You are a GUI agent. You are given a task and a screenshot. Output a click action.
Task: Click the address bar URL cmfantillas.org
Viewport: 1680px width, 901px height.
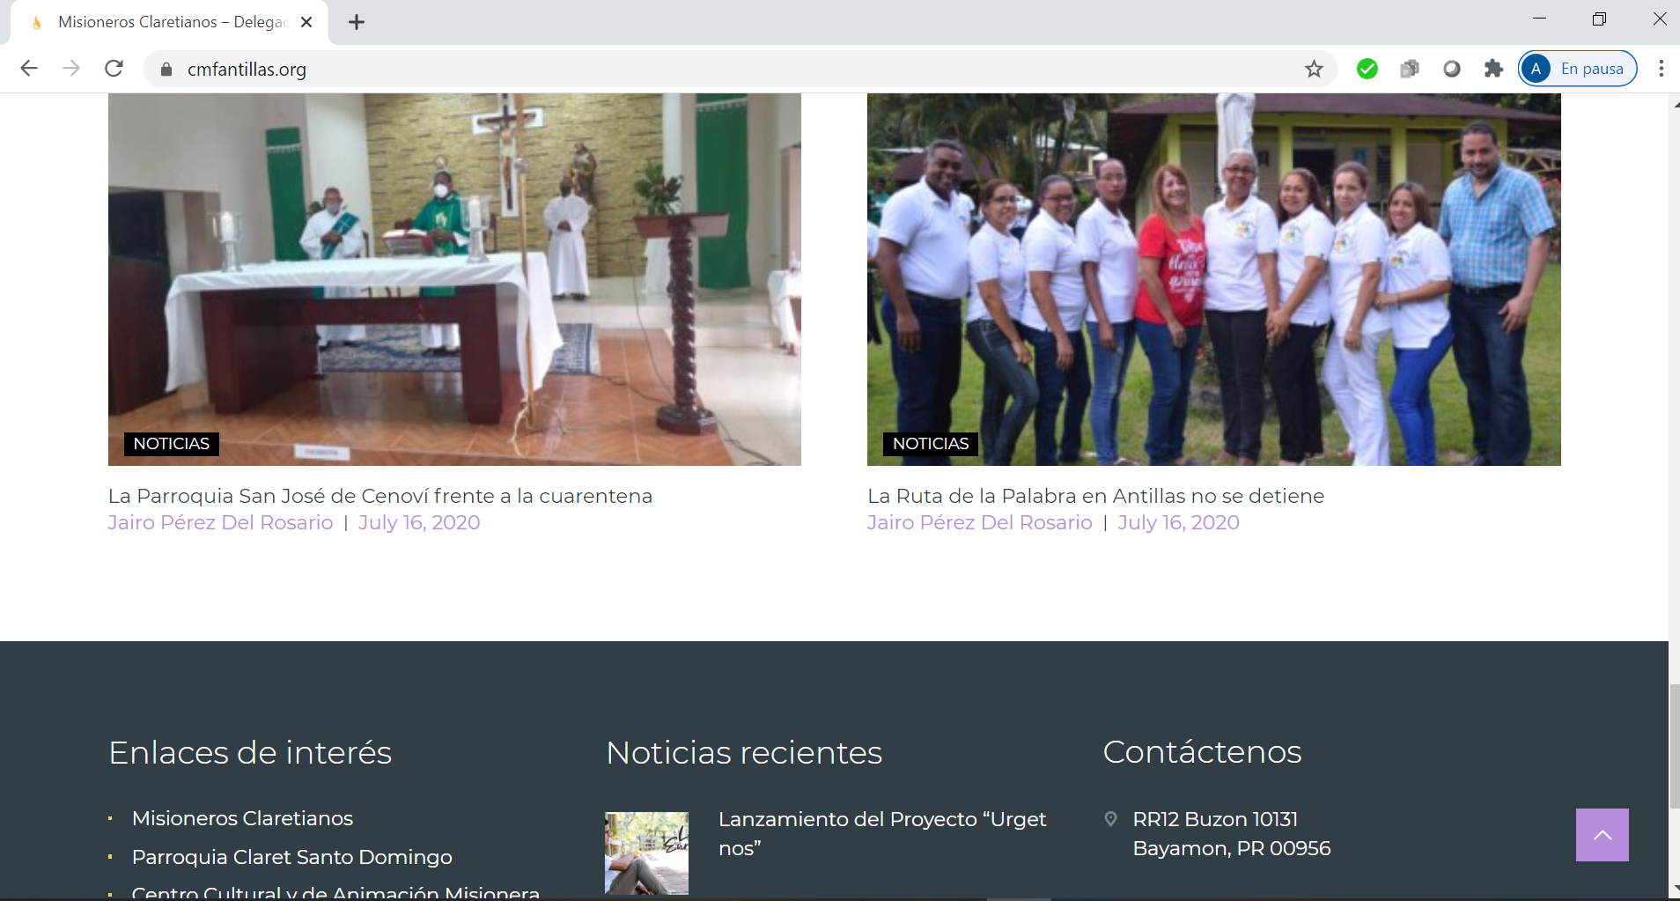pos(247,69)
